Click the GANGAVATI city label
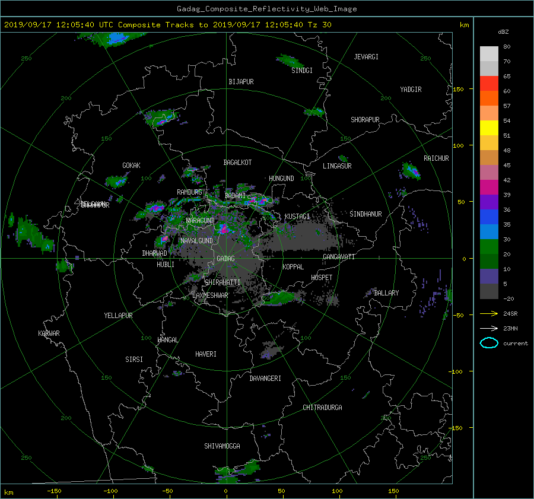 339,257
